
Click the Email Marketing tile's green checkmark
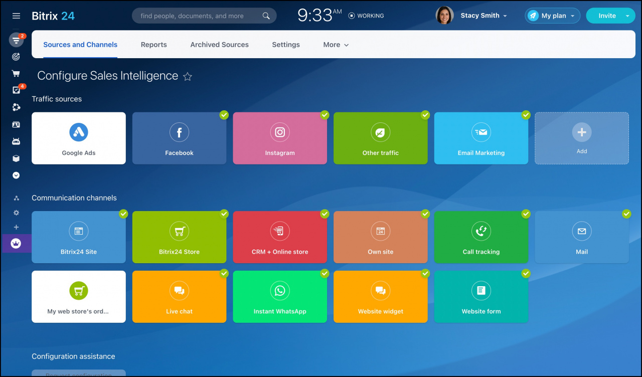[x=526, y=115]
